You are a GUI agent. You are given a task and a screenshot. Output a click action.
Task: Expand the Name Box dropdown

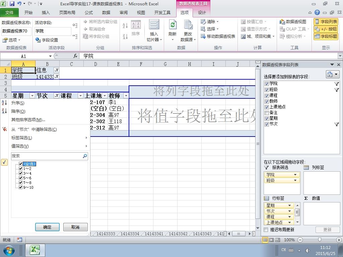click(x=50, y=56)
